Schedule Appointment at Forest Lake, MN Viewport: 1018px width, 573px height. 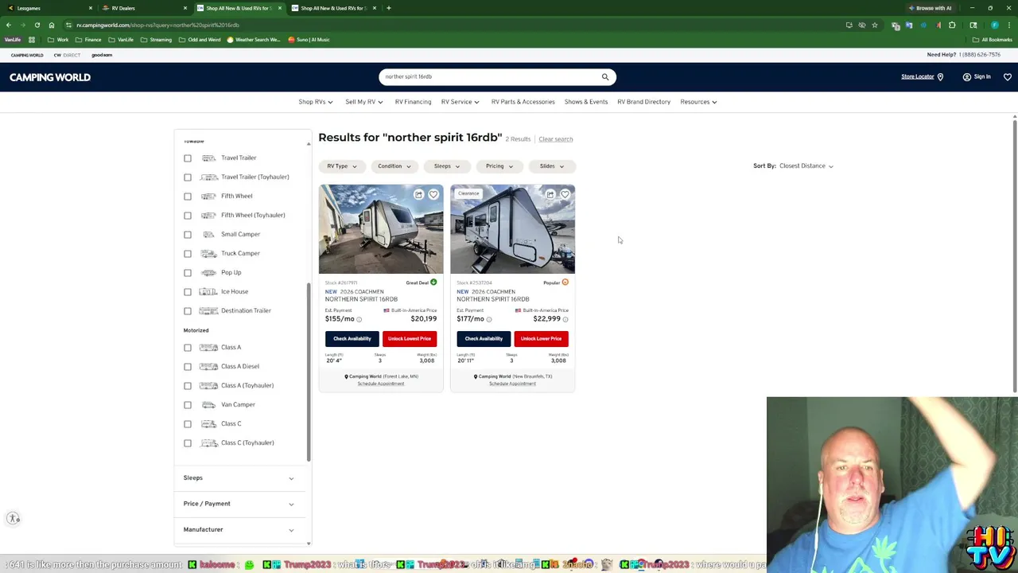(x=381, y=384)
